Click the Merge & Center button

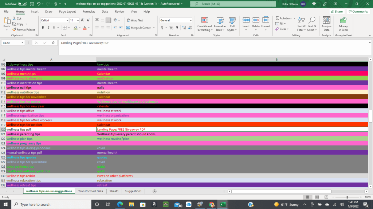pos(138,28)
